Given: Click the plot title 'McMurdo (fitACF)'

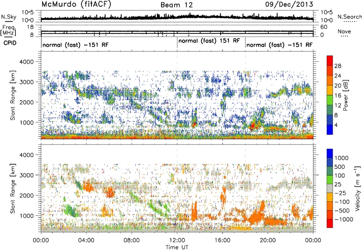Looking at the screenshot, I should click(76, 5).
